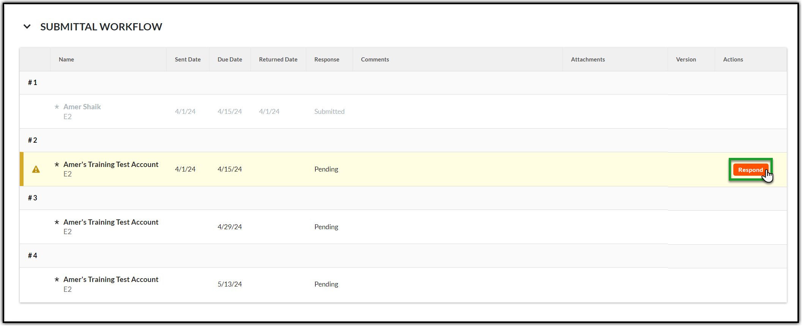
Task: Select the Name column header
Action: [x=66, y=60]
